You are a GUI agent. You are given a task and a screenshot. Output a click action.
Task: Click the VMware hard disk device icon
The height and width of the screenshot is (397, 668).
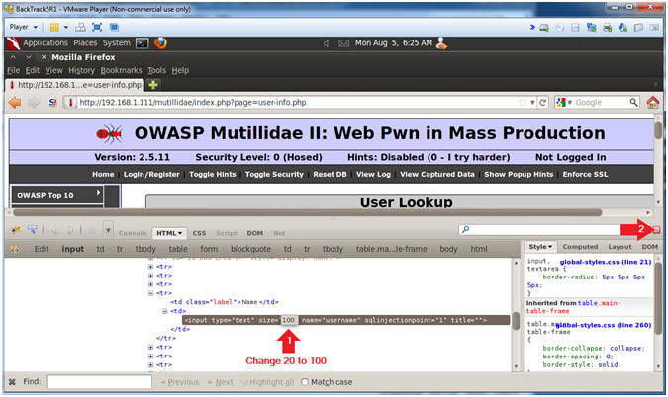pos(544,28)
